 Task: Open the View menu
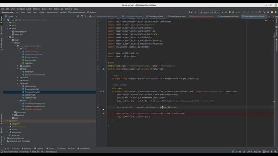click(13, 9)
